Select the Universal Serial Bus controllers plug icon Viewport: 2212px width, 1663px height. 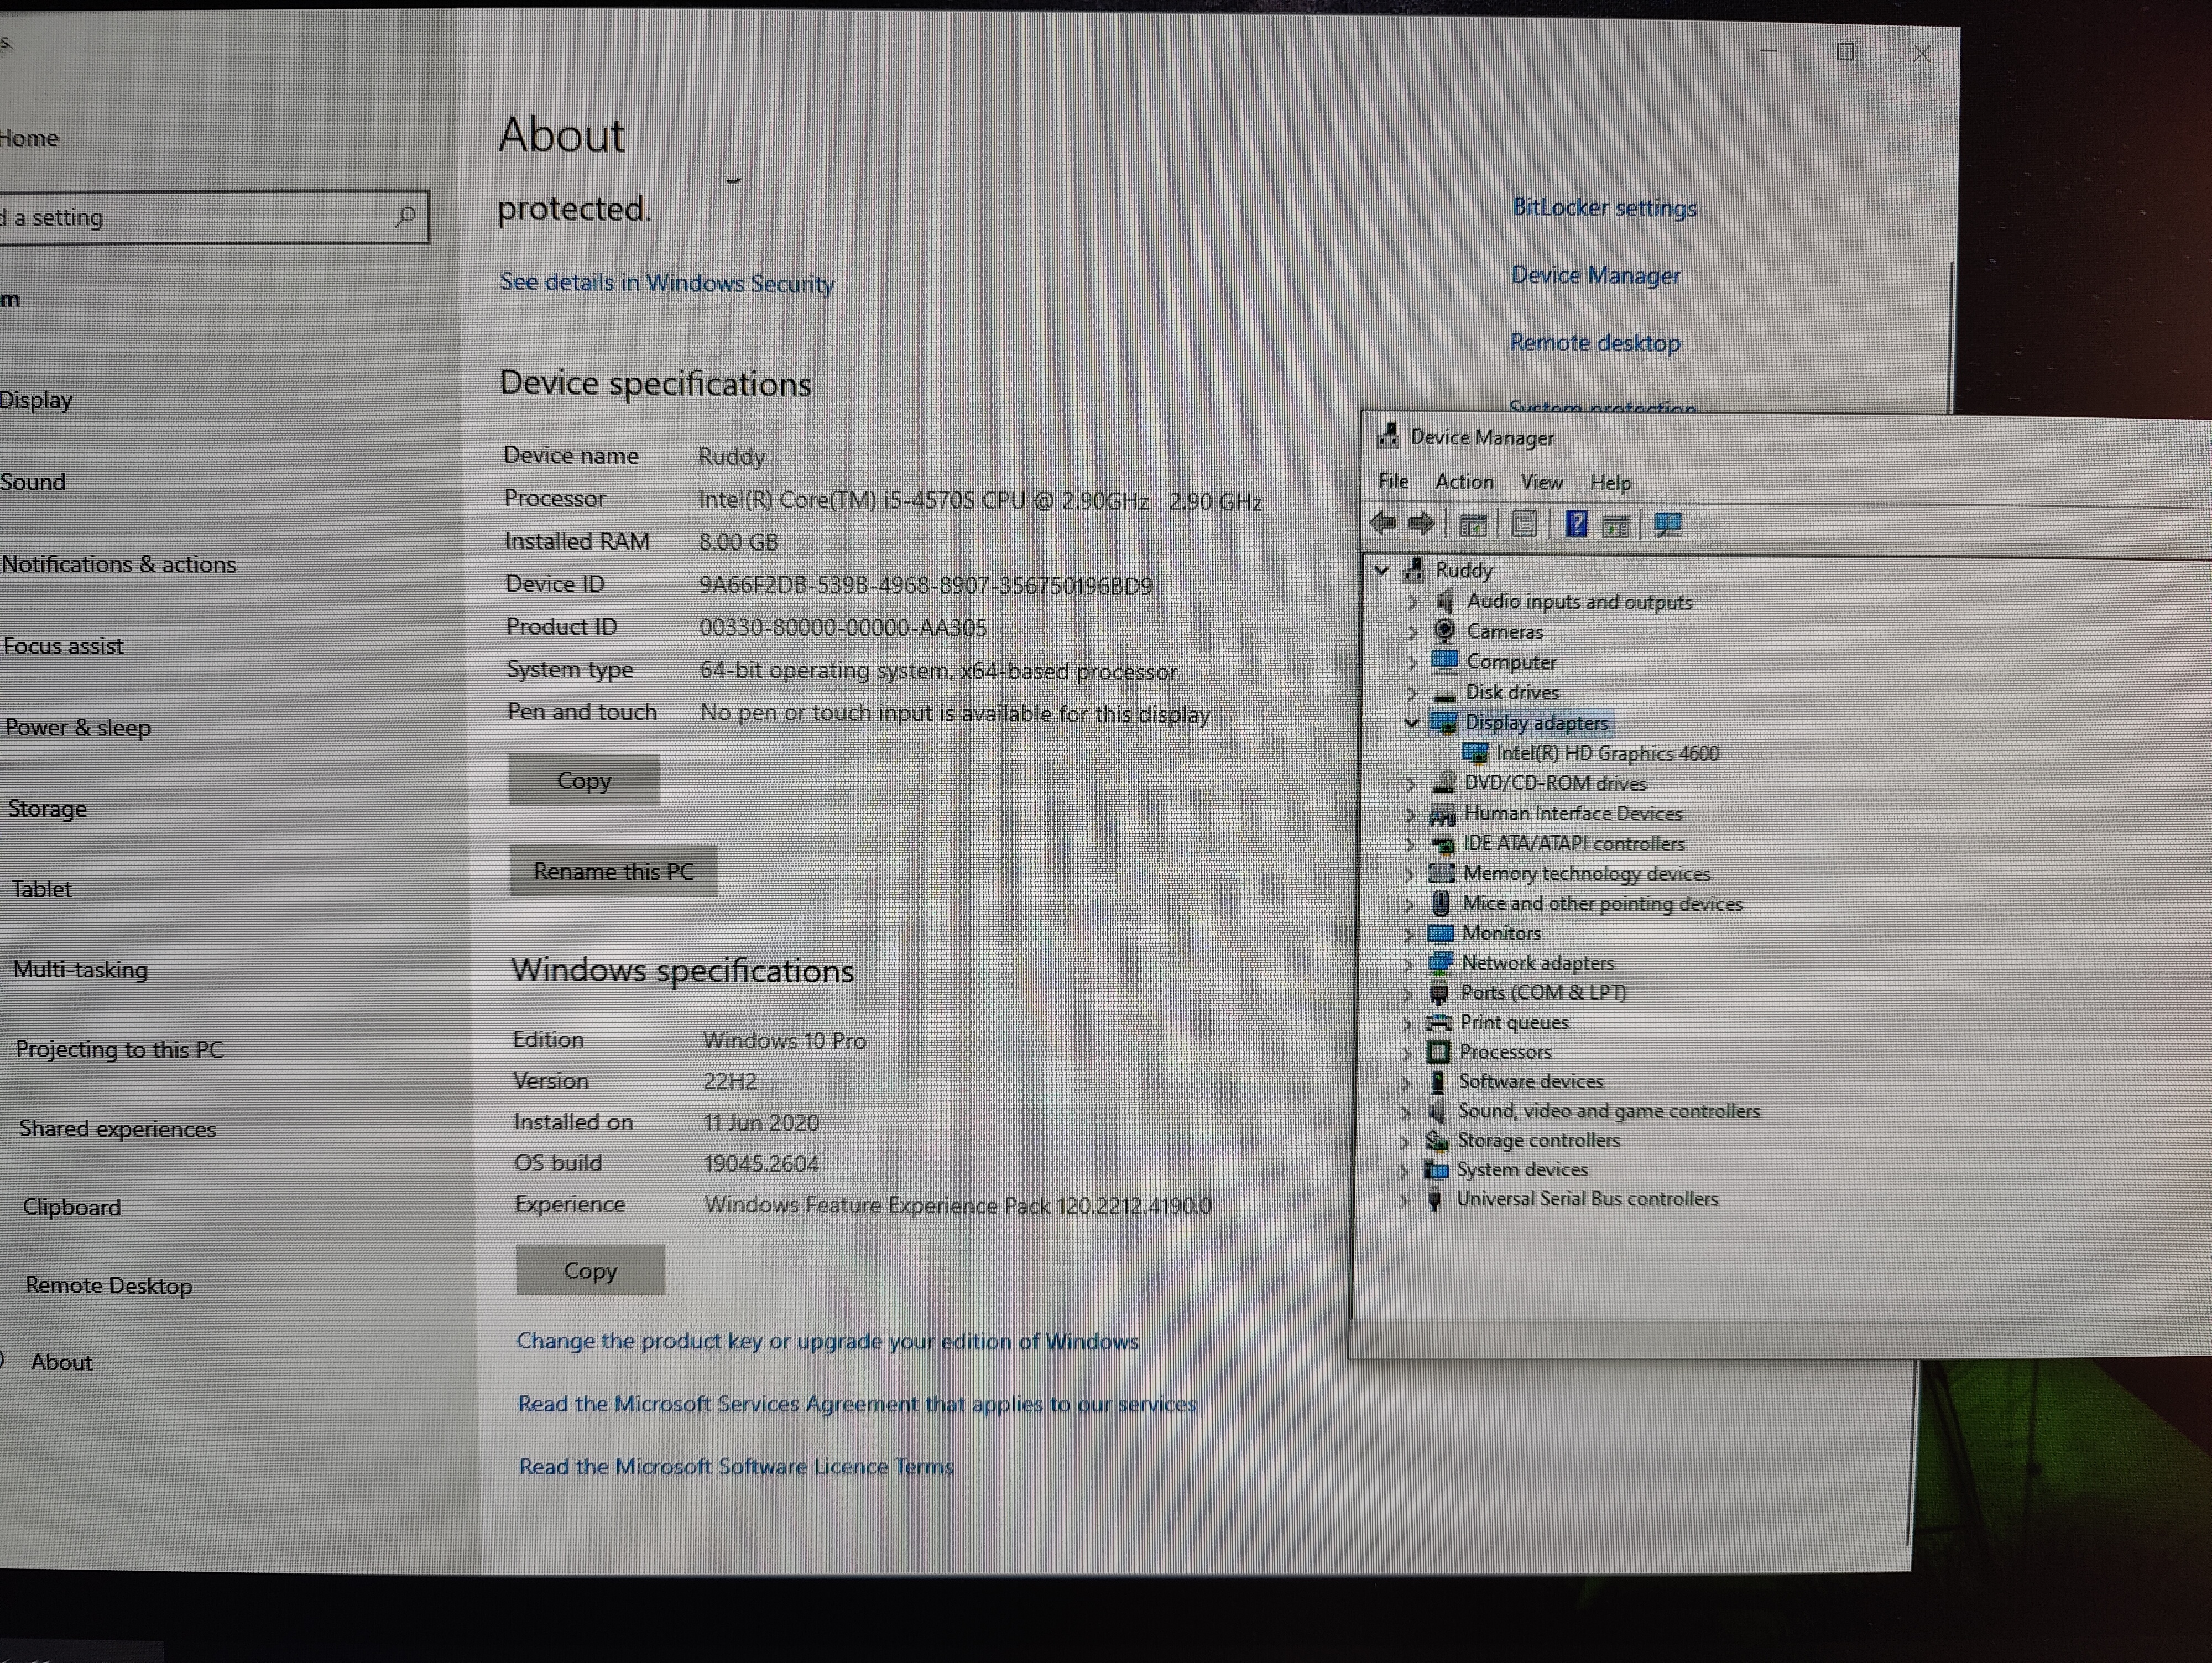click(1434, 1199)
